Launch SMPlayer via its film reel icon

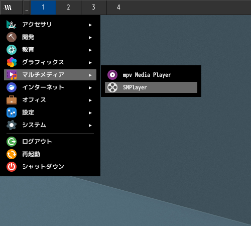click(112, 87)
